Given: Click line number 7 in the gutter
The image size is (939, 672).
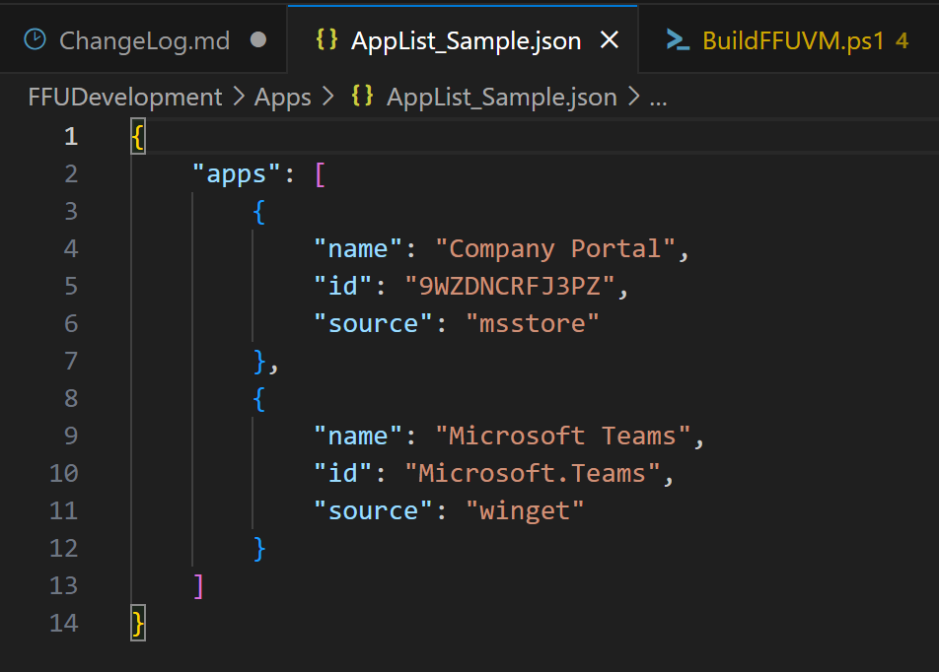Looking at the screenshot, I should [71, 361].
